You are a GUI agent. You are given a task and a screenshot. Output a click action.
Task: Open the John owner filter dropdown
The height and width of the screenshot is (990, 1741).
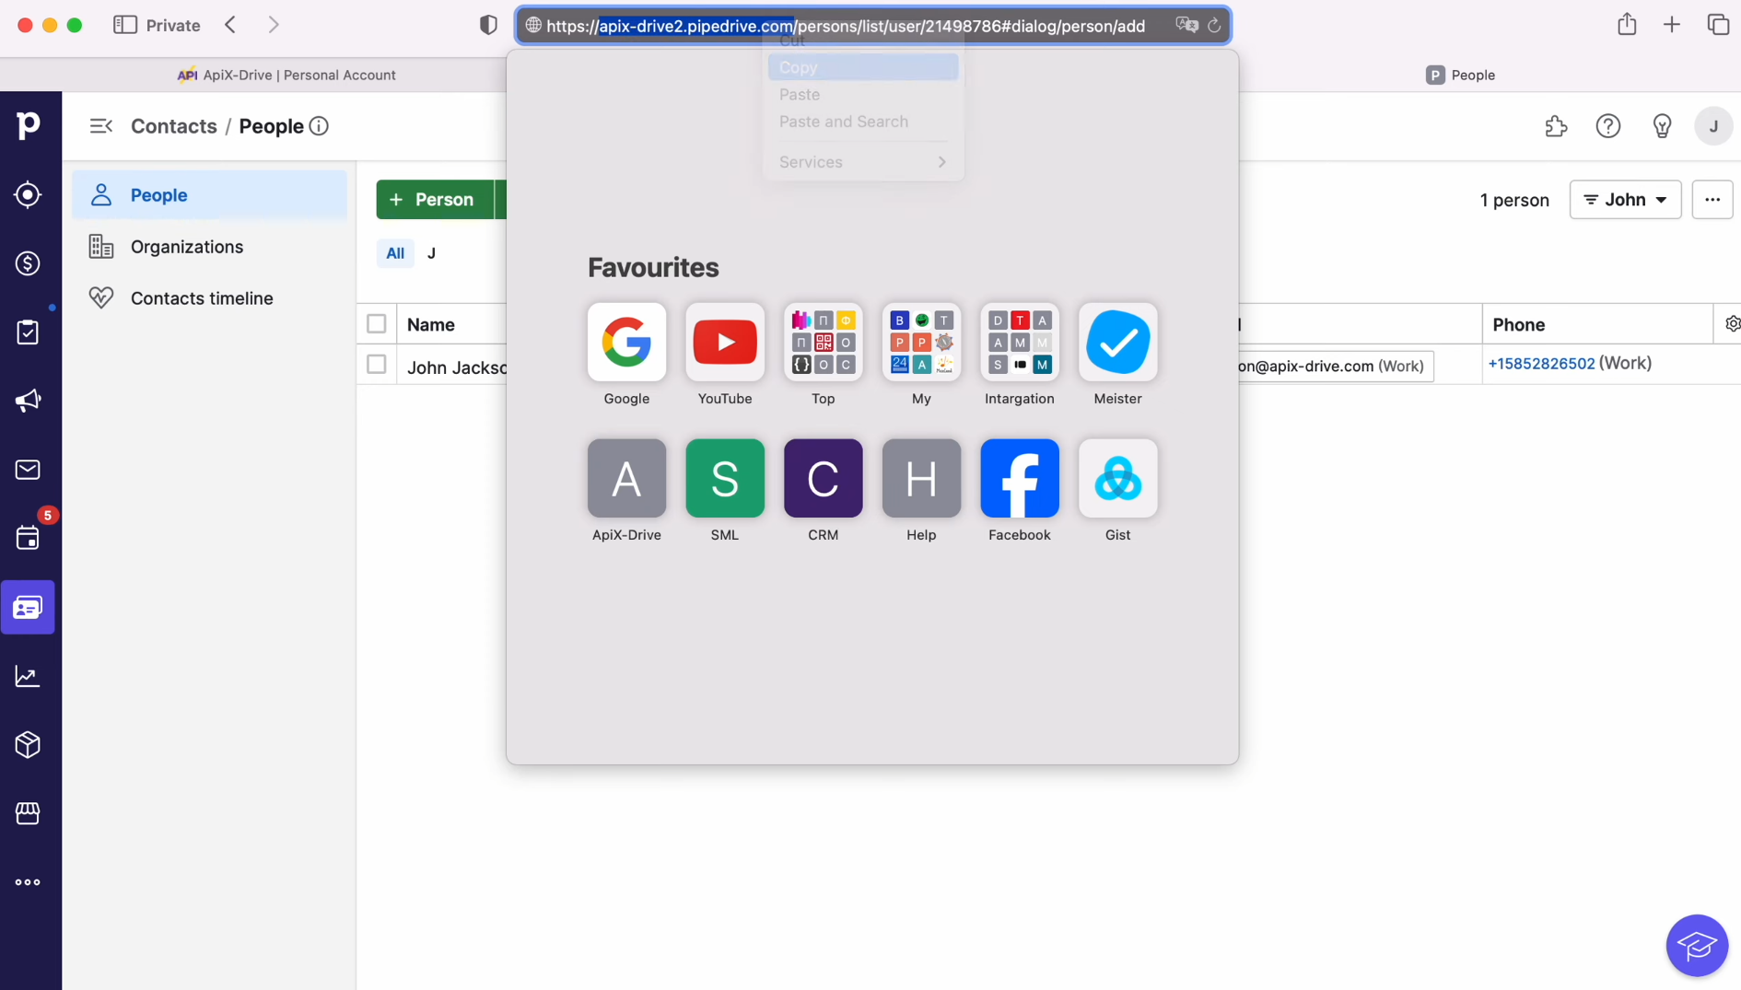click(x=1625, y=200)
